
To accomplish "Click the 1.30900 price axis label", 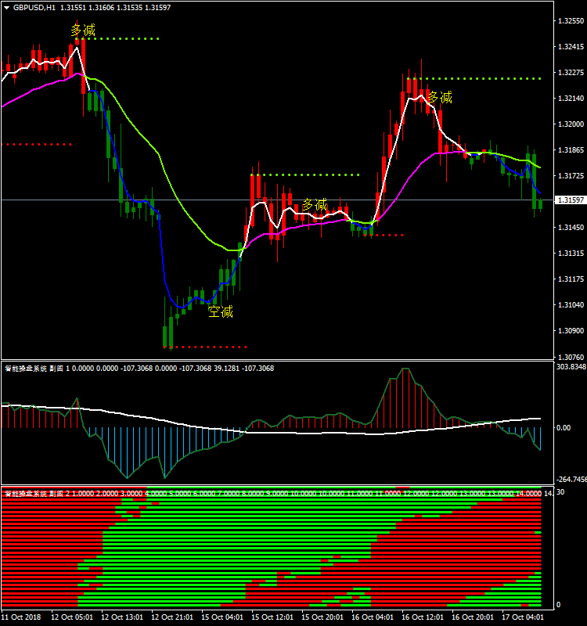I will pyautogui.click(x=569, y=331).
